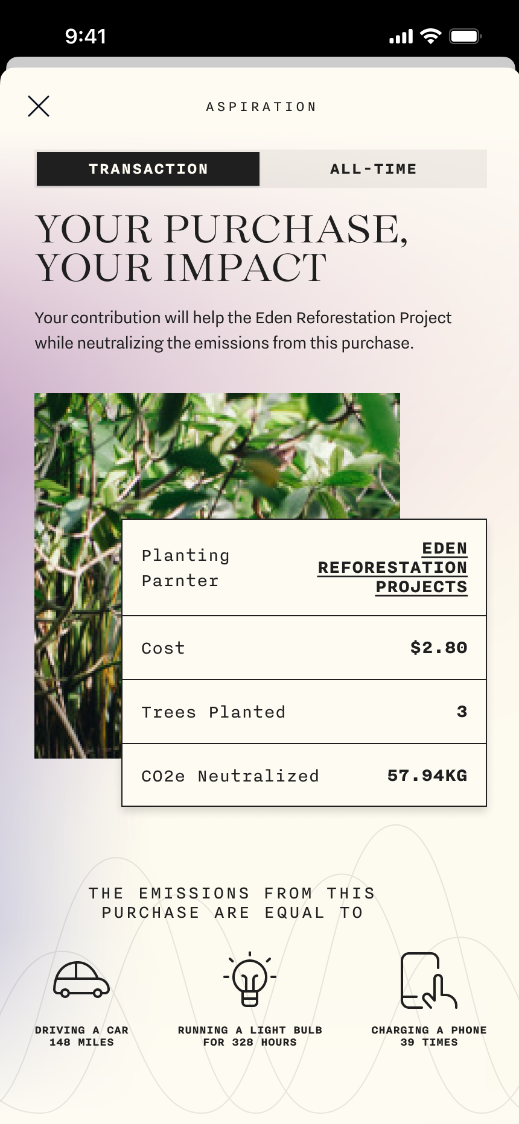This screenshot has height=1124, width=519.
Task: Tap the car icon for driving equivalent
Action: [81, 979]
